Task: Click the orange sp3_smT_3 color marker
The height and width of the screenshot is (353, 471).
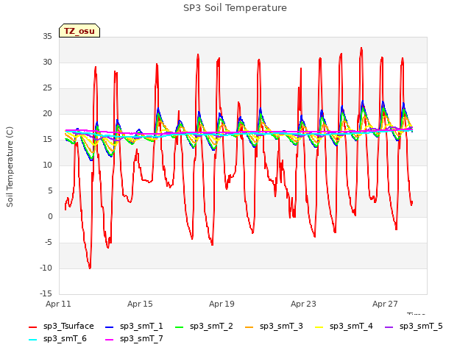Action: [x=249, y=327]
